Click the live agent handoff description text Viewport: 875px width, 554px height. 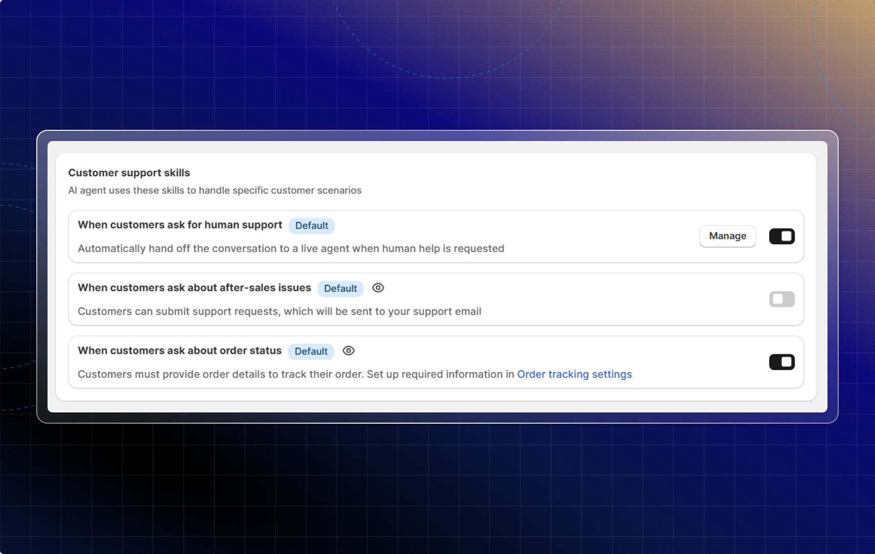click(x=291, y=248)
